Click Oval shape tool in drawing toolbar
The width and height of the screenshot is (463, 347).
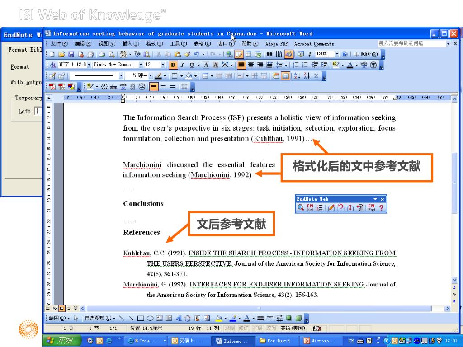pyautogui.click(x=150, y=318)
